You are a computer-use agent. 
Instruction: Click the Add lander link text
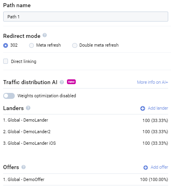coord(158,108)
